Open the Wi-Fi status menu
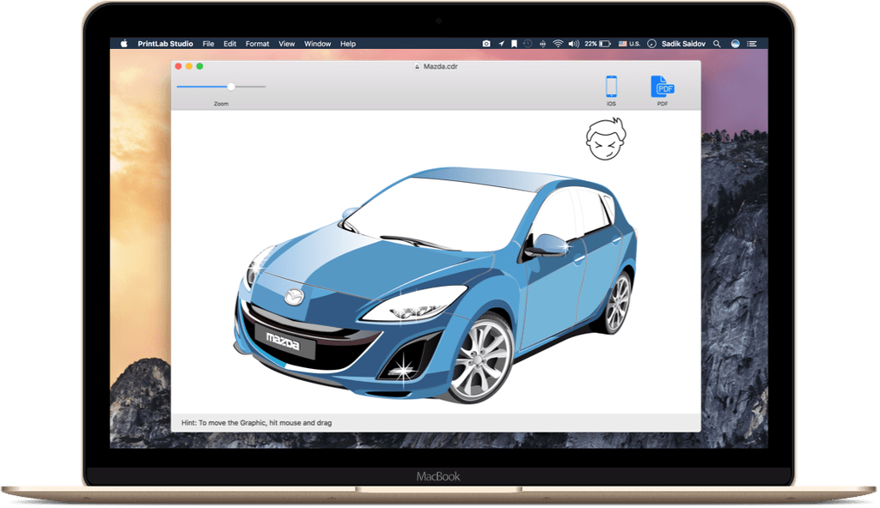 [557, 44]
